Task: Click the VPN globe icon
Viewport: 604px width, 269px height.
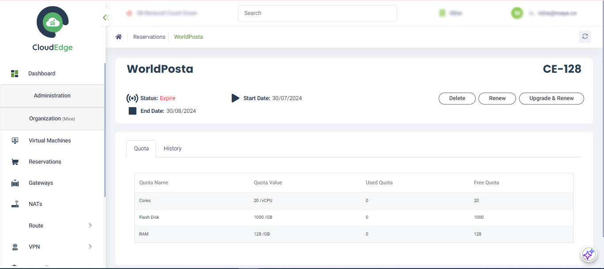Action: (15, 247)
